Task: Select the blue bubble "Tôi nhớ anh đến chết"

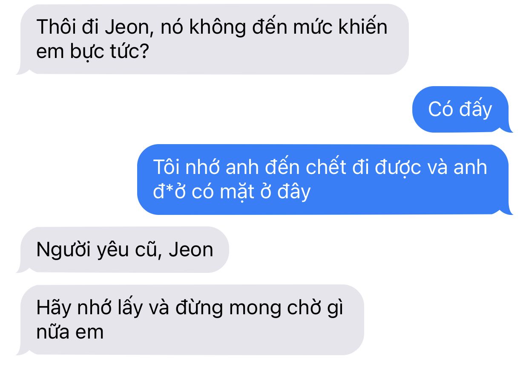Action: [325, 180]
